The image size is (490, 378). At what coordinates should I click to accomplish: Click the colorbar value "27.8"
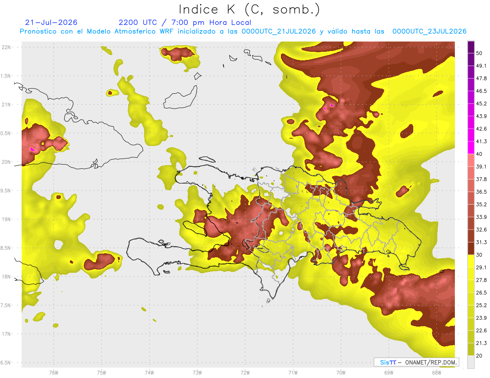pos(481,280)
